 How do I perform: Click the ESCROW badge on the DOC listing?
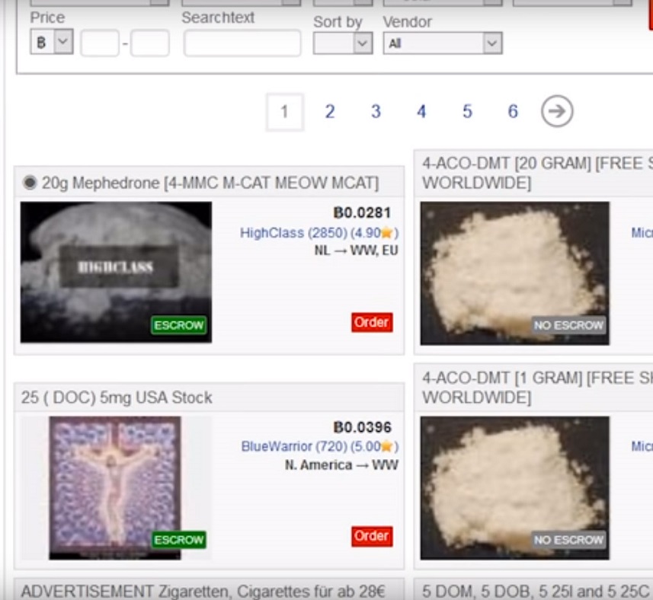(x=178, y=539)
